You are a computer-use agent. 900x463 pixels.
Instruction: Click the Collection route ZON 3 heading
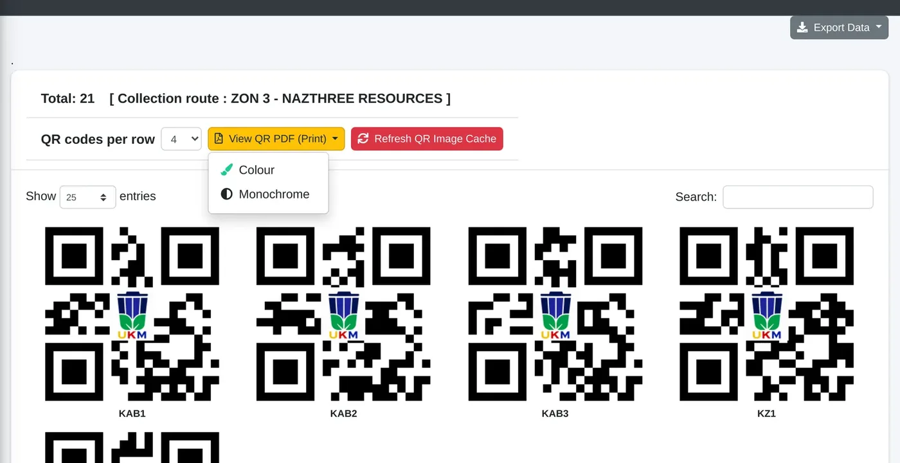(280, 98)
